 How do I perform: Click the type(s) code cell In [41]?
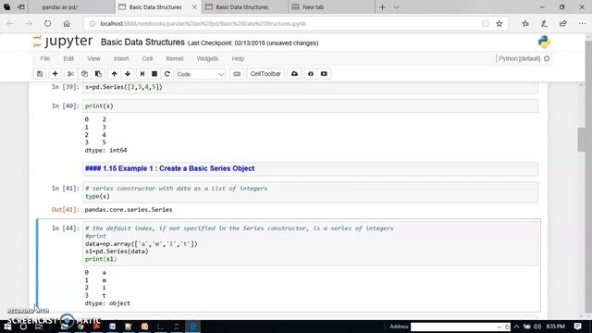pos(311,192)
